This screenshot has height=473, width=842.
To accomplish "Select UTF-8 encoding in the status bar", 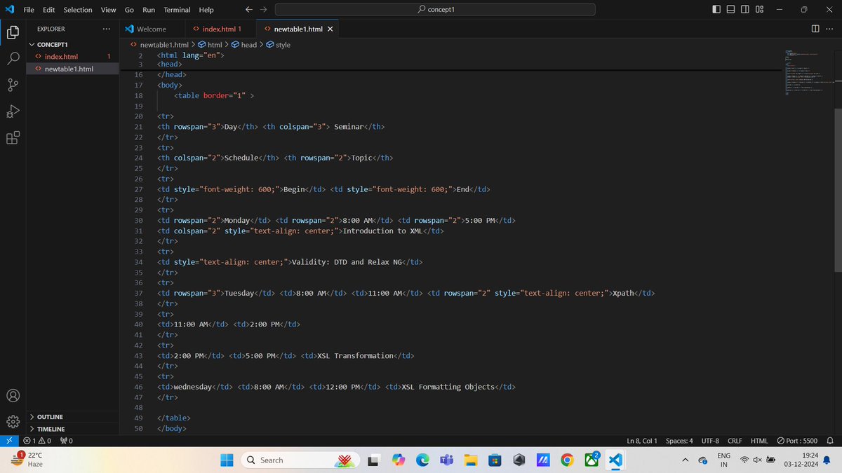I will (709, 441).
